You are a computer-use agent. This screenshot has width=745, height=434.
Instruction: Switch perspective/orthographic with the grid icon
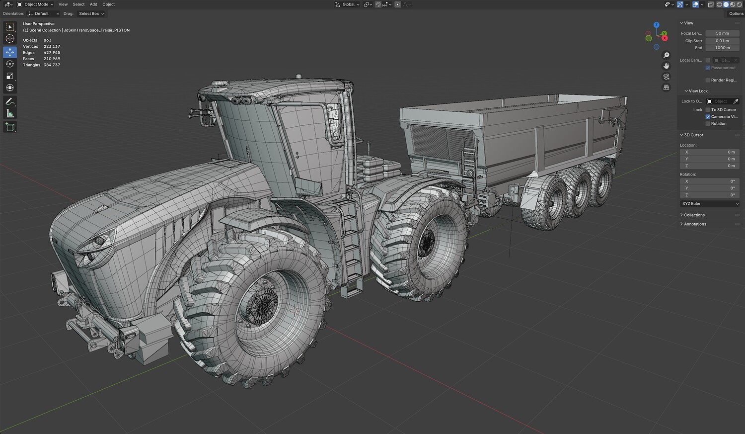point(667,87)
